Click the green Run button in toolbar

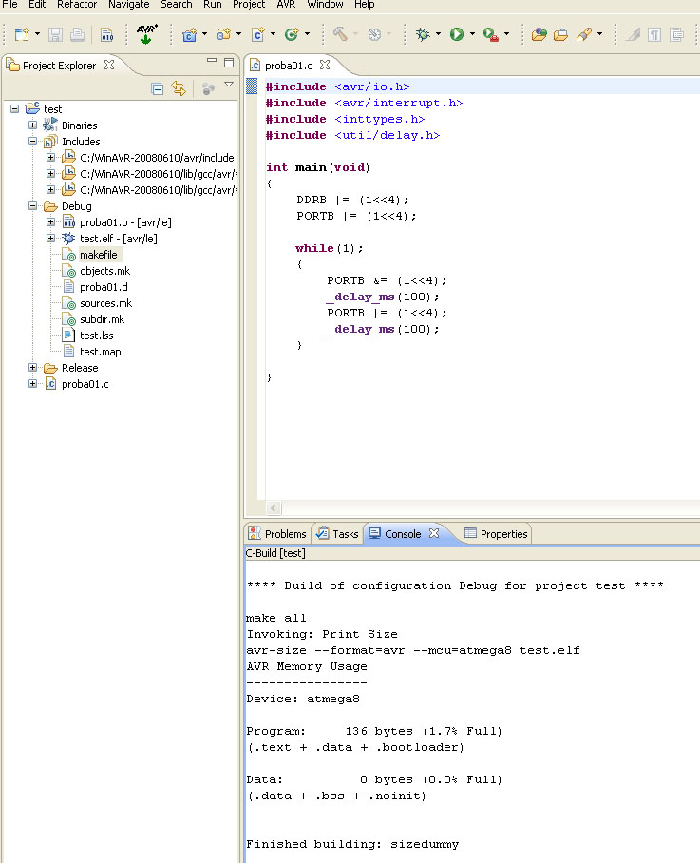457,34
